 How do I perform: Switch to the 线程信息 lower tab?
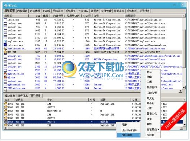pos(23,96)
